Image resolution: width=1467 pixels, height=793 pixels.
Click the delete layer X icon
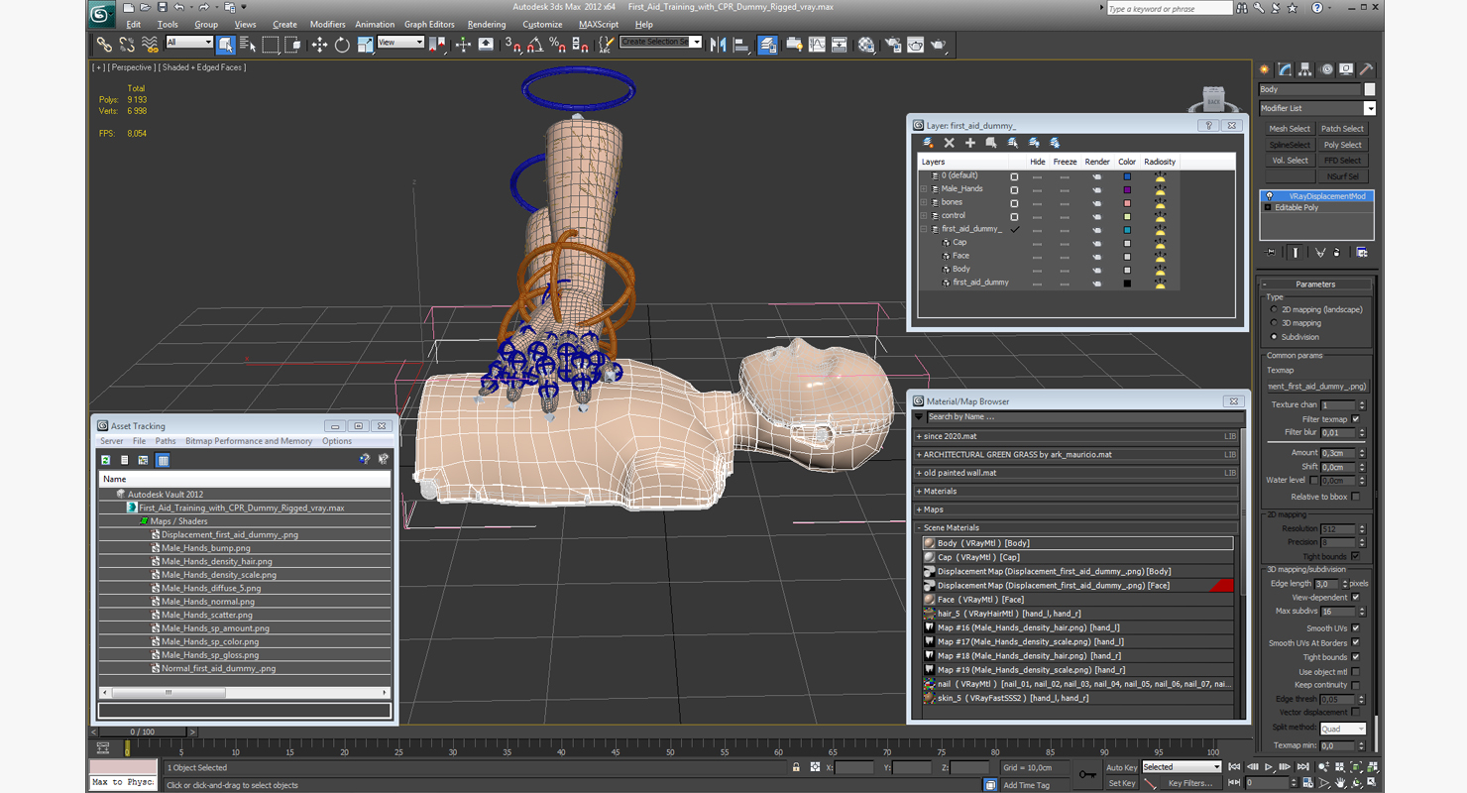click(x=949, y=143)
